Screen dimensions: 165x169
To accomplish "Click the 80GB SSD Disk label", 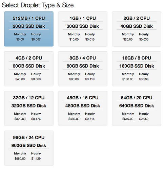I will point(83,66).
